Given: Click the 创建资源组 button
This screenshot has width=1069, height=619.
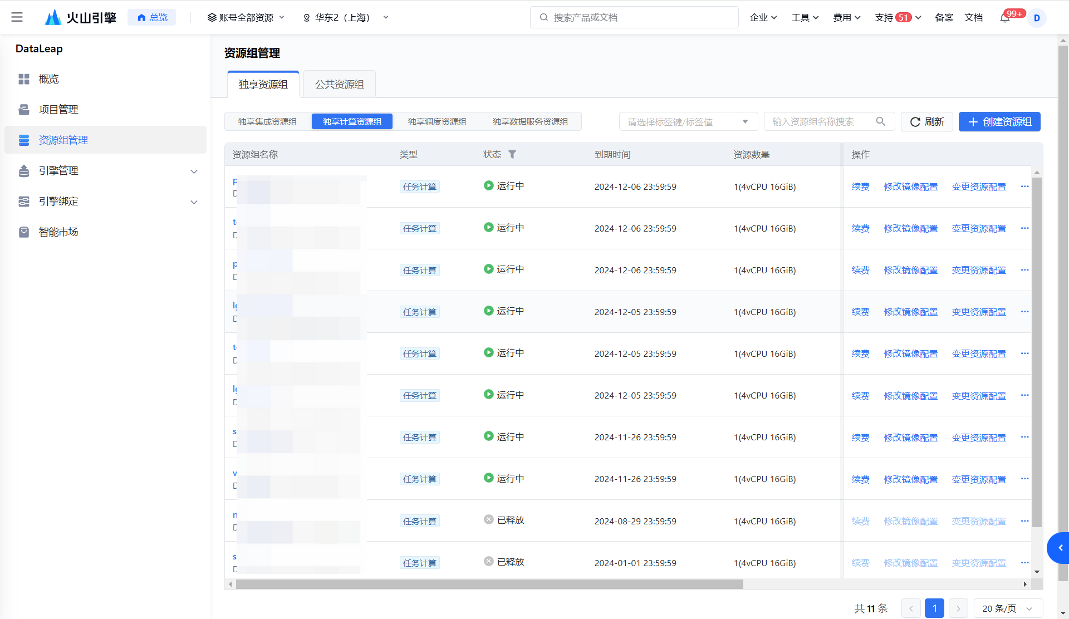Looking at the screenshot, I should click(x=999, y=121).
